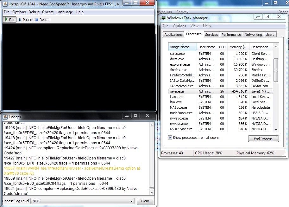
Task: Open the Language menu
Action: 65,12
